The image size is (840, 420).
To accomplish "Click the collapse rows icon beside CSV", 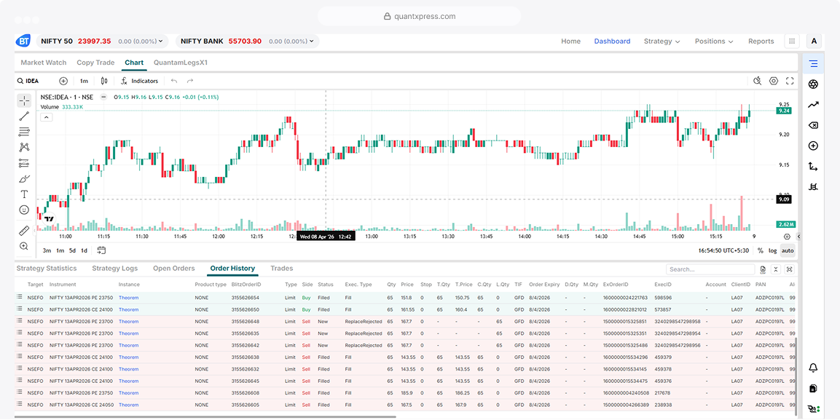I will pos(775,269).
